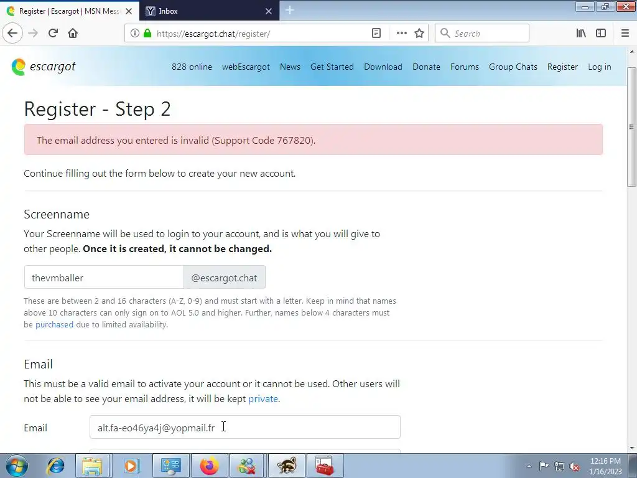Open the private policy link
Screen dimensions: 637x478
click(x=263, y=398)
